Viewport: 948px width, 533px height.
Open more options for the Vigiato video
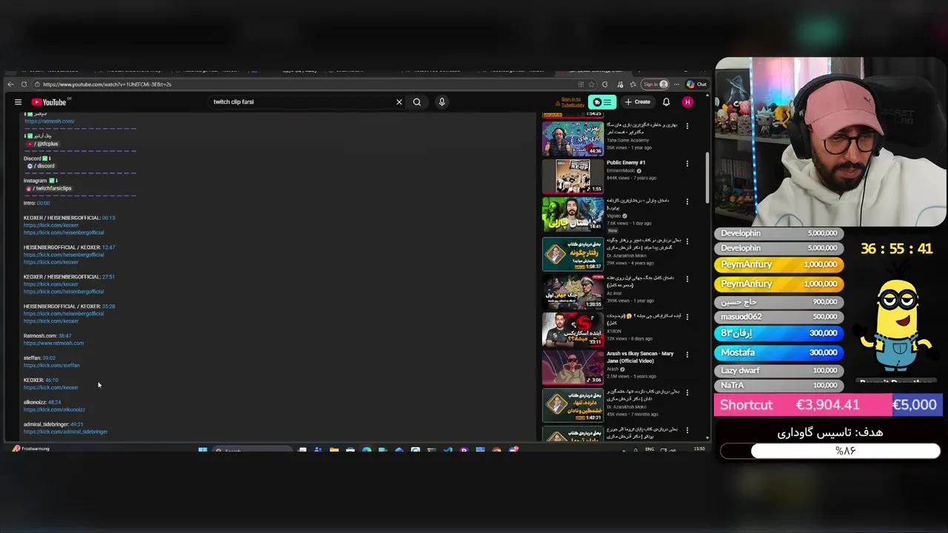(x=687, y=202)
